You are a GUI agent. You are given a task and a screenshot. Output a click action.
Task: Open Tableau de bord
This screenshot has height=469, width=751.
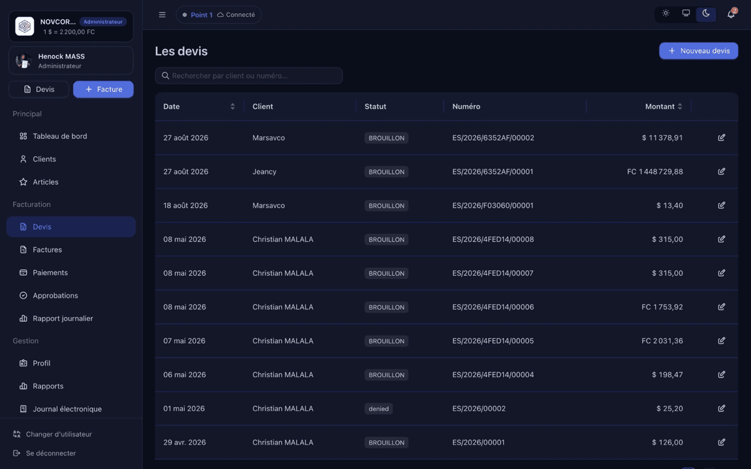pyautogui.click(x=71, y=136)
